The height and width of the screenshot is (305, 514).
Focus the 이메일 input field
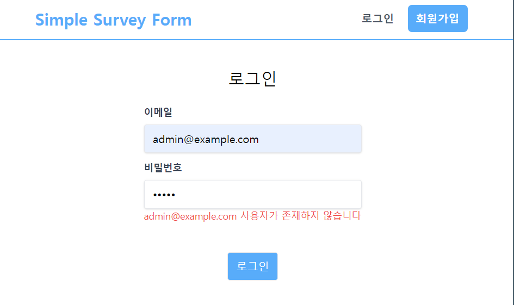(252, 139)
